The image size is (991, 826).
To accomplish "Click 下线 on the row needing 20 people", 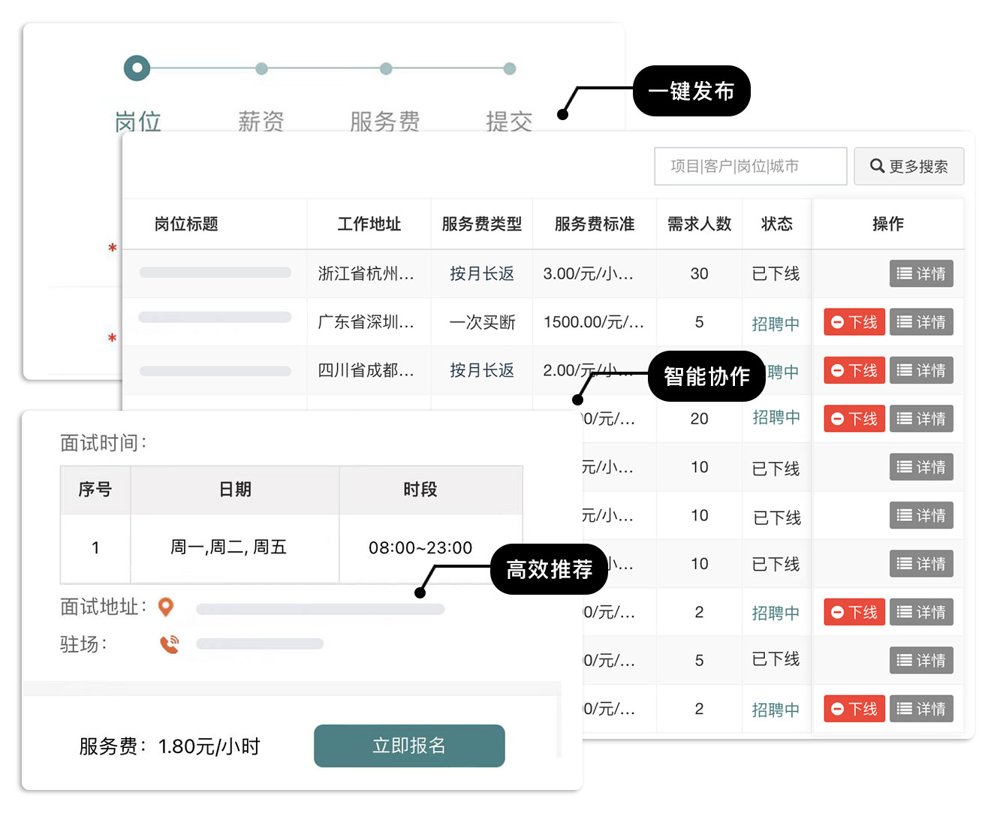I will [854, 419].
